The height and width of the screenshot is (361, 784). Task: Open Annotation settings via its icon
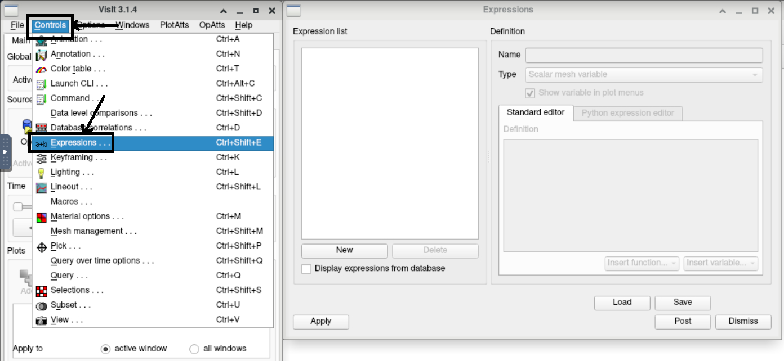(x=42, y=55)
